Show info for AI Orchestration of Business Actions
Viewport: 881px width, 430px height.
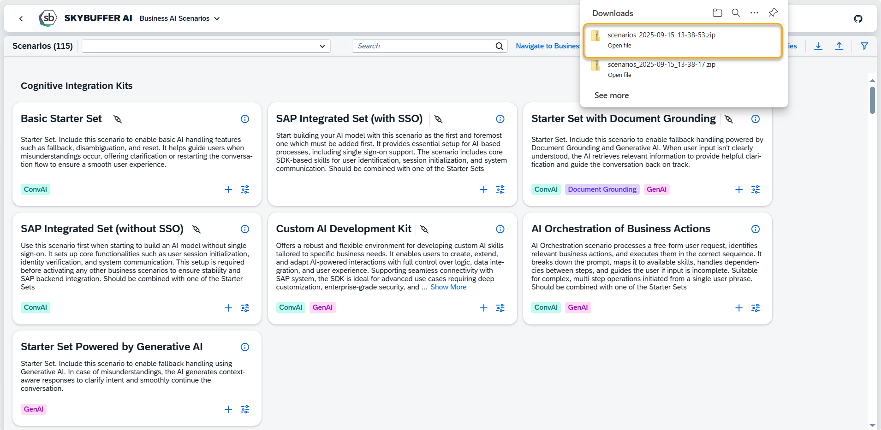(756, 229)
